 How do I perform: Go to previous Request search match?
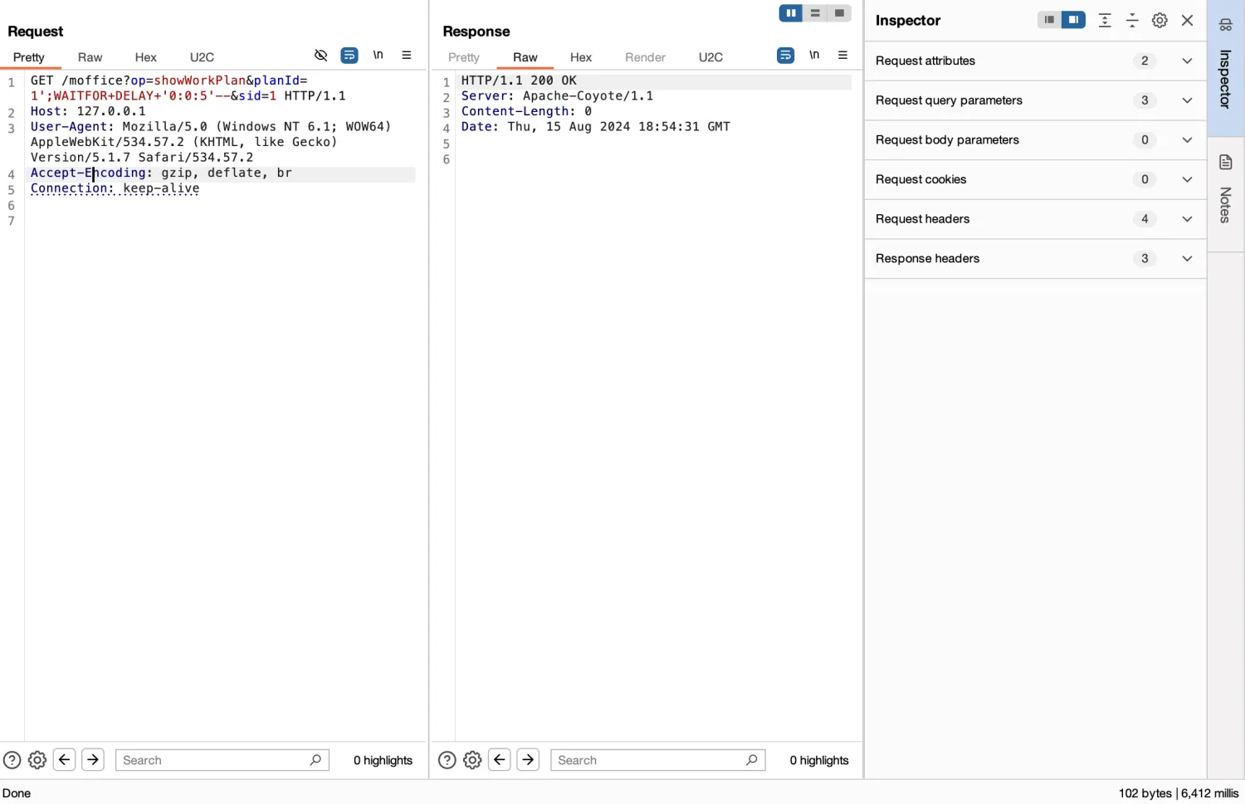click(65, 760)
